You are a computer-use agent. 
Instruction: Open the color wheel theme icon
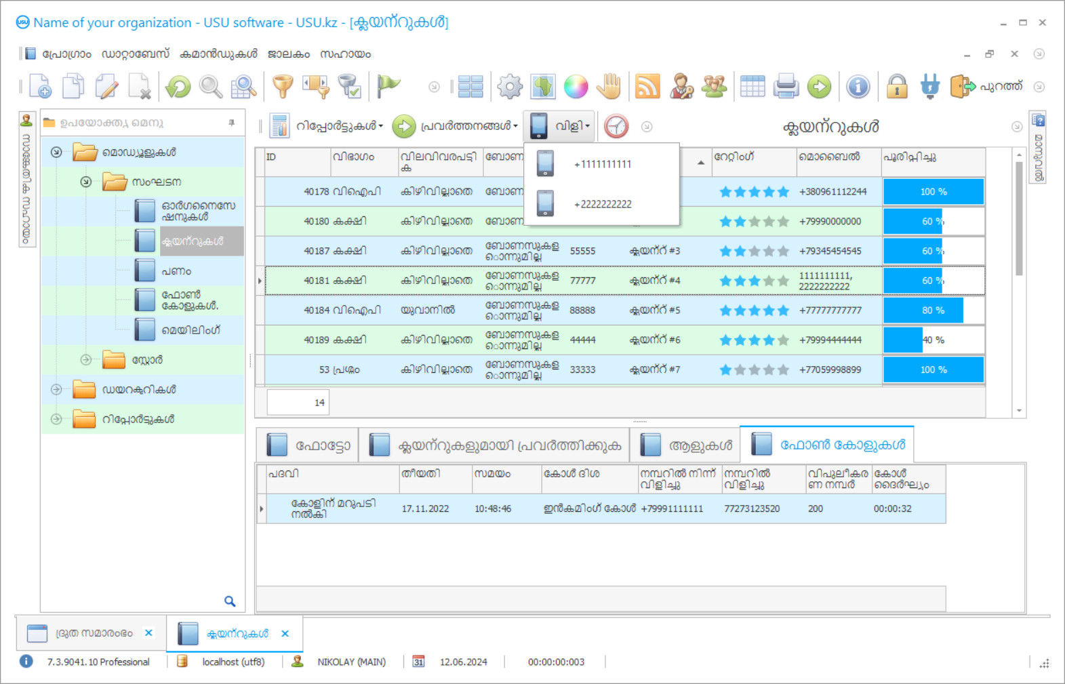576,87
